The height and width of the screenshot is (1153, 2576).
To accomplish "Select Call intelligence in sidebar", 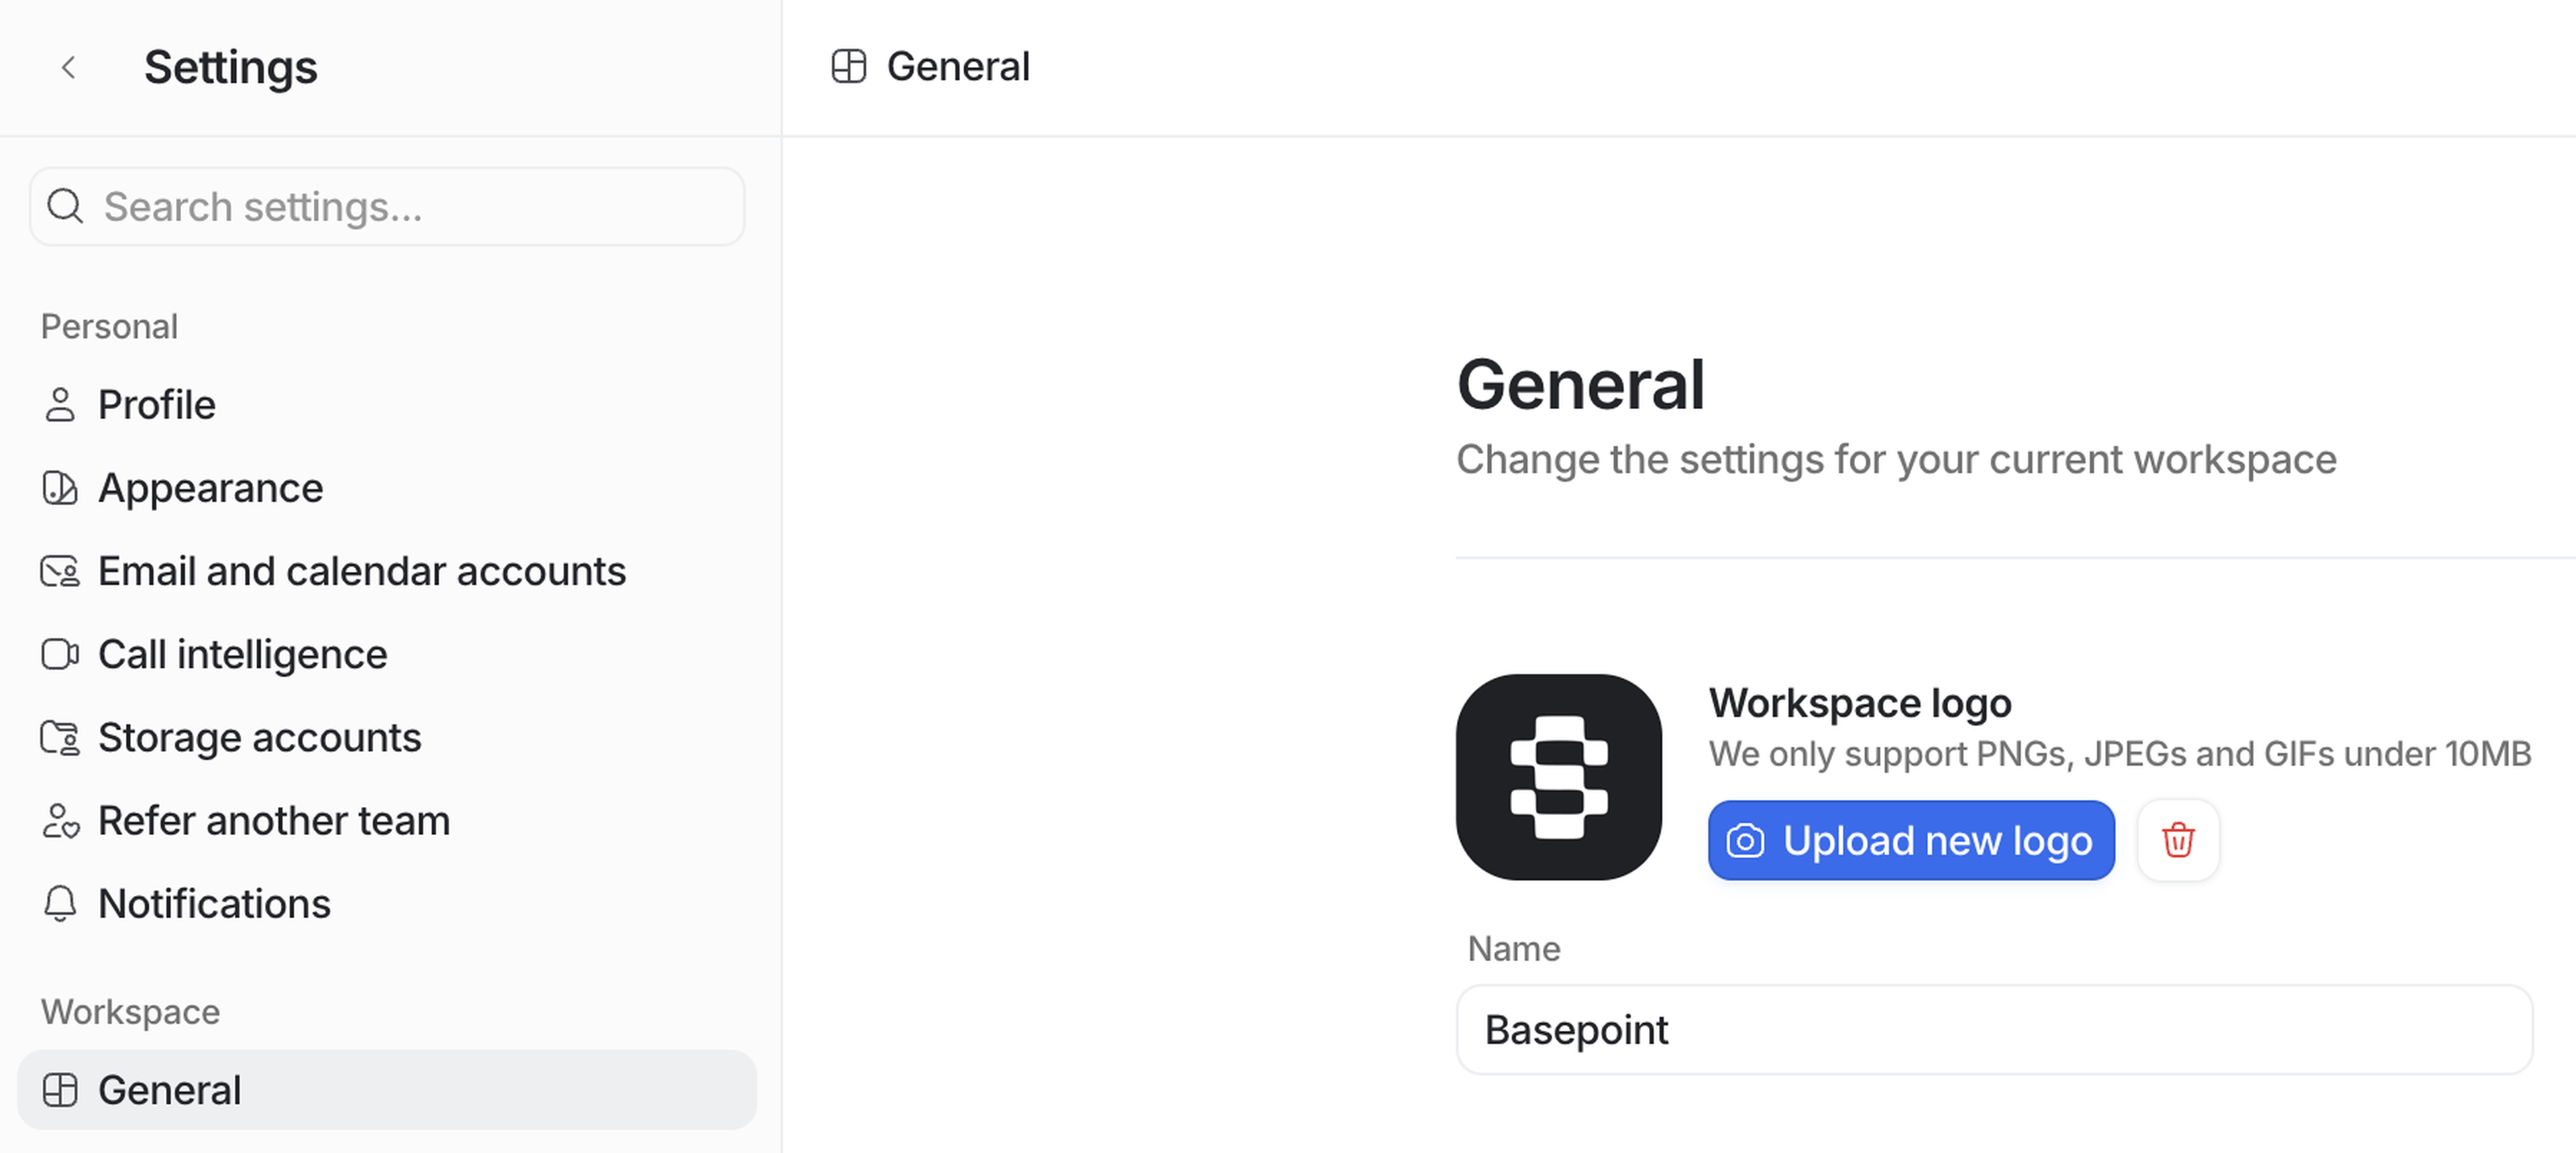I will point(243,654).
